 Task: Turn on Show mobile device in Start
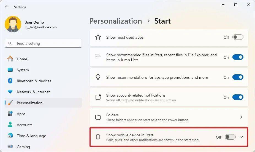click(x=230, y=137)
